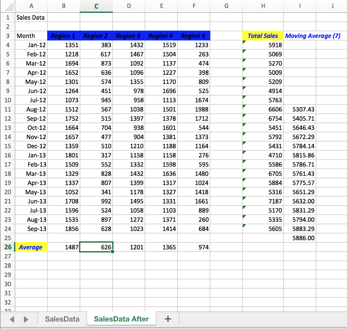Select column header I

[300, 6]
